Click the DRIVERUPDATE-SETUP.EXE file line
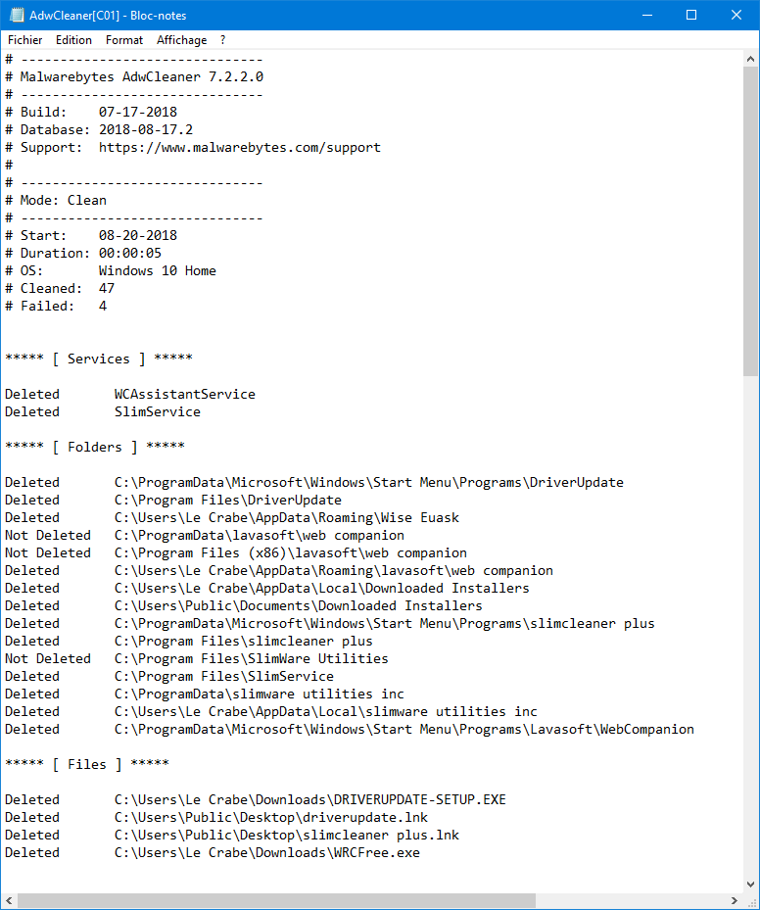 pos(310,799)
